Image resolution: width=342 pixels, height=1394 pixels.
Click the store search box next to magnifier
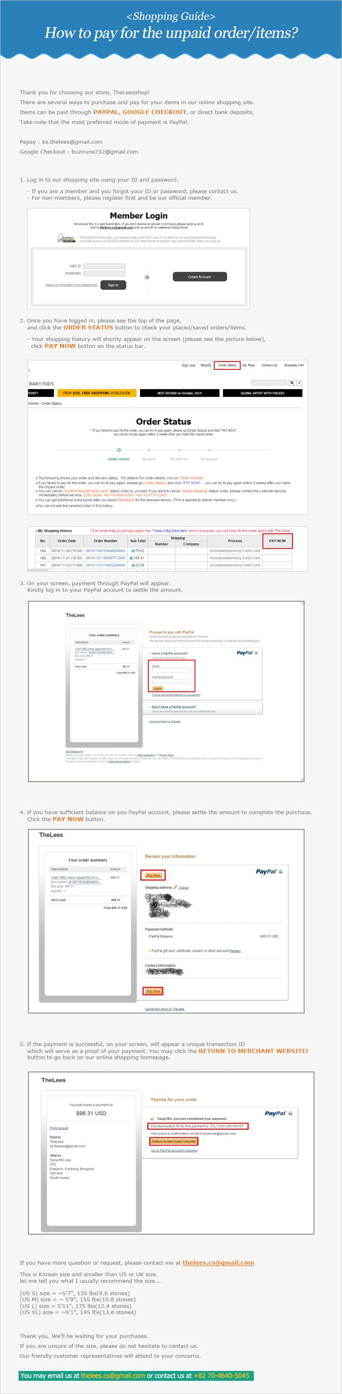click(x=269, y=383)
